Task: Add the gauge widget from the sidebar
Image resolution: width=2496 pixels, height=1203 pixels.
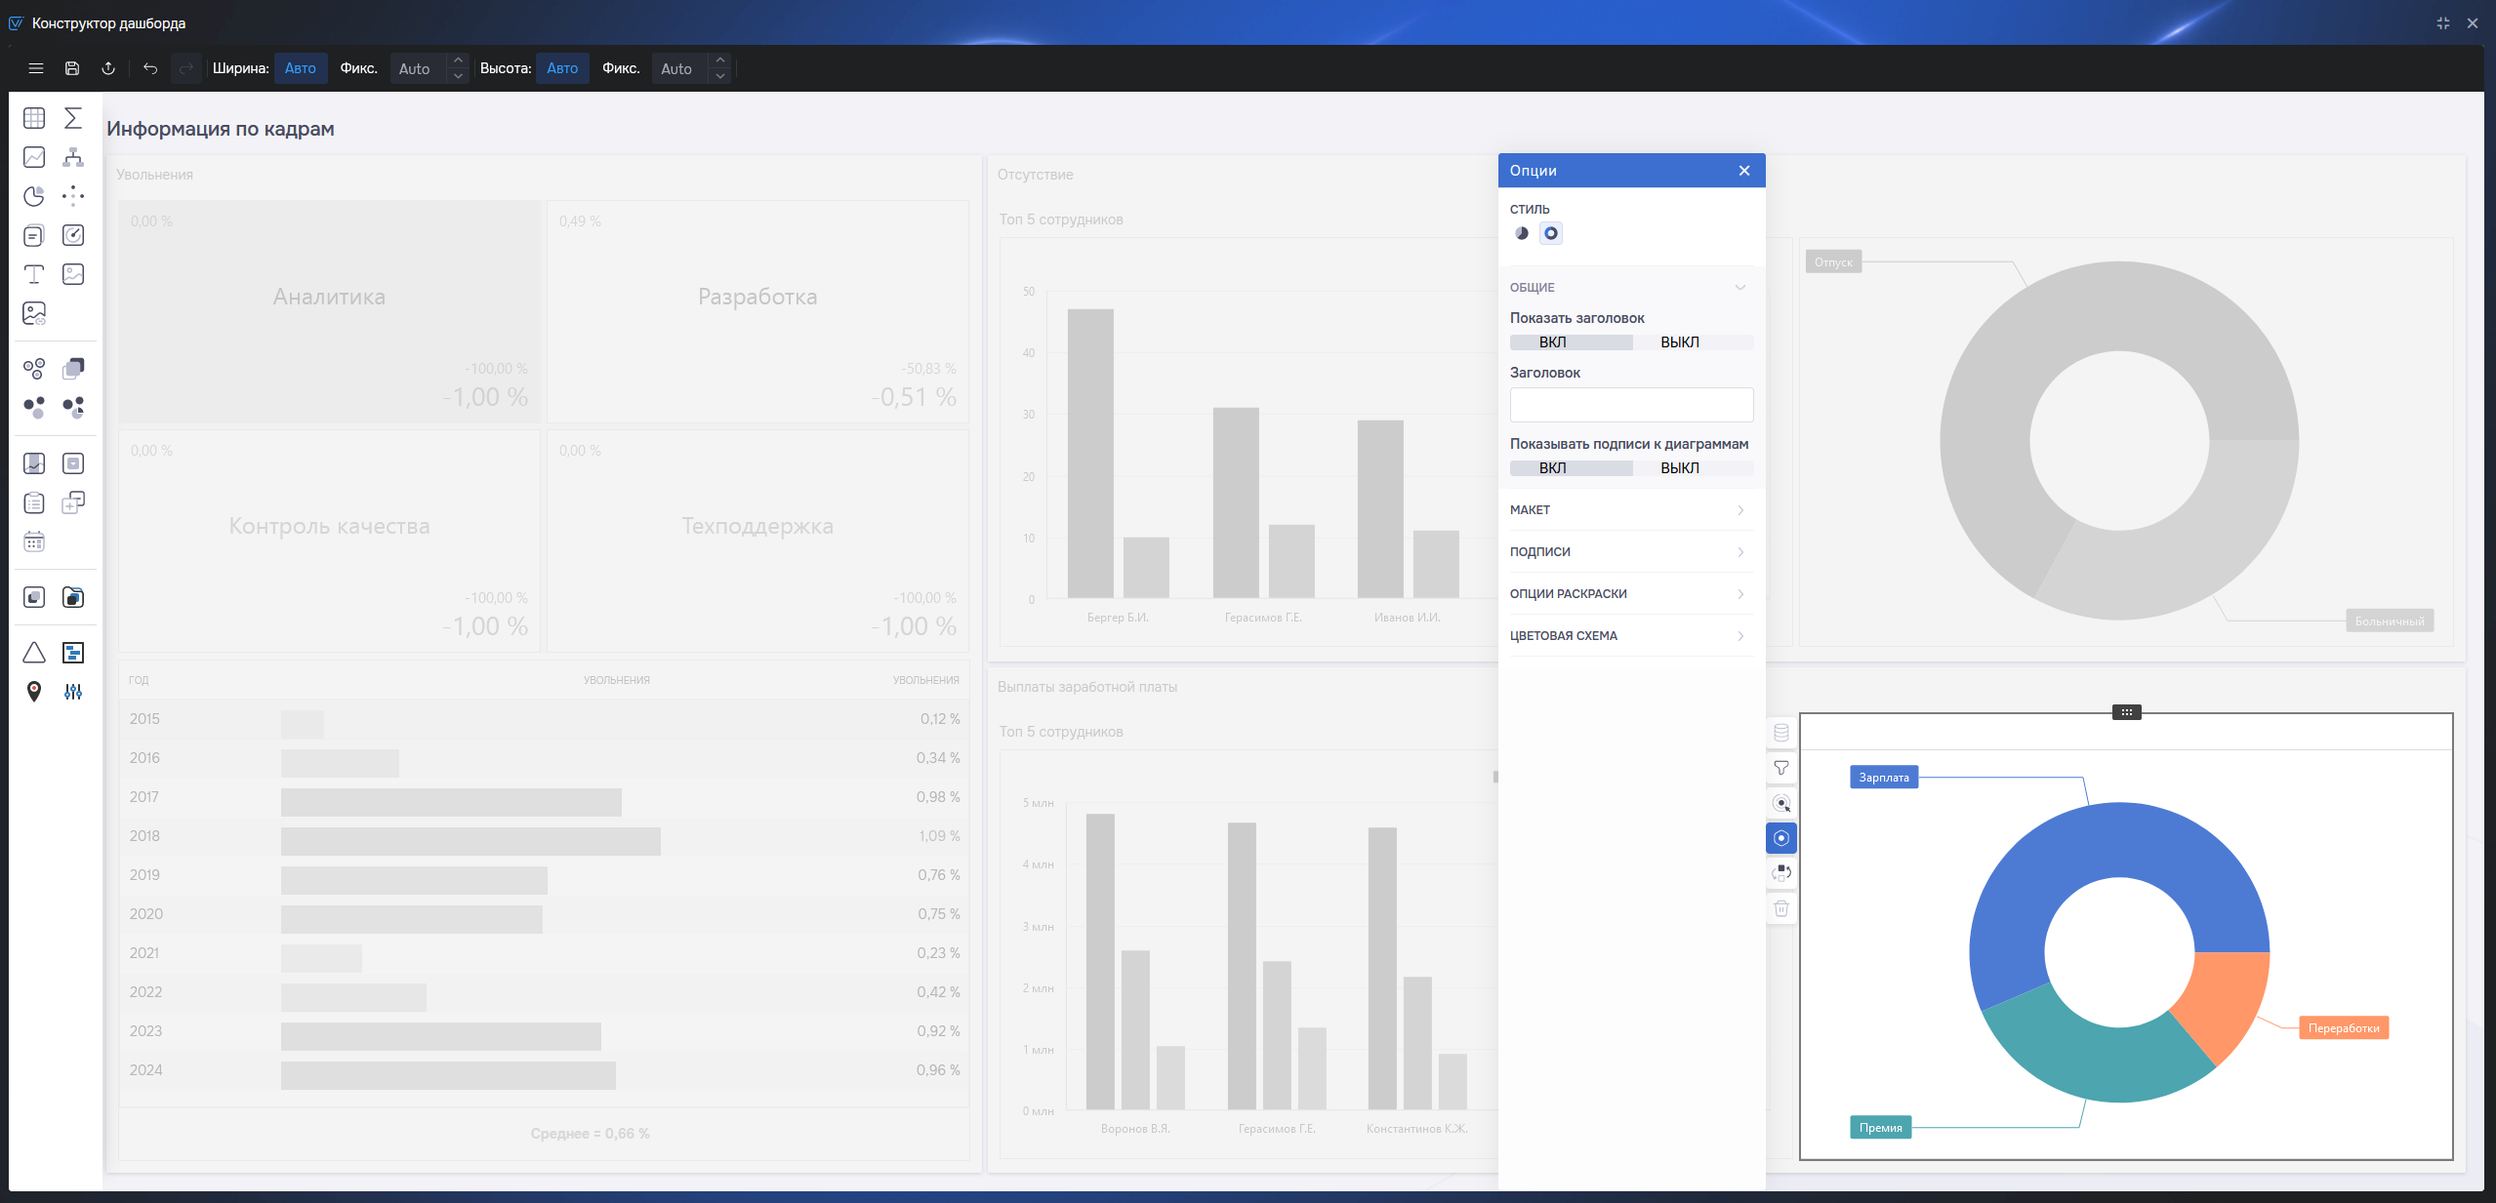Action: coord(73,235)
